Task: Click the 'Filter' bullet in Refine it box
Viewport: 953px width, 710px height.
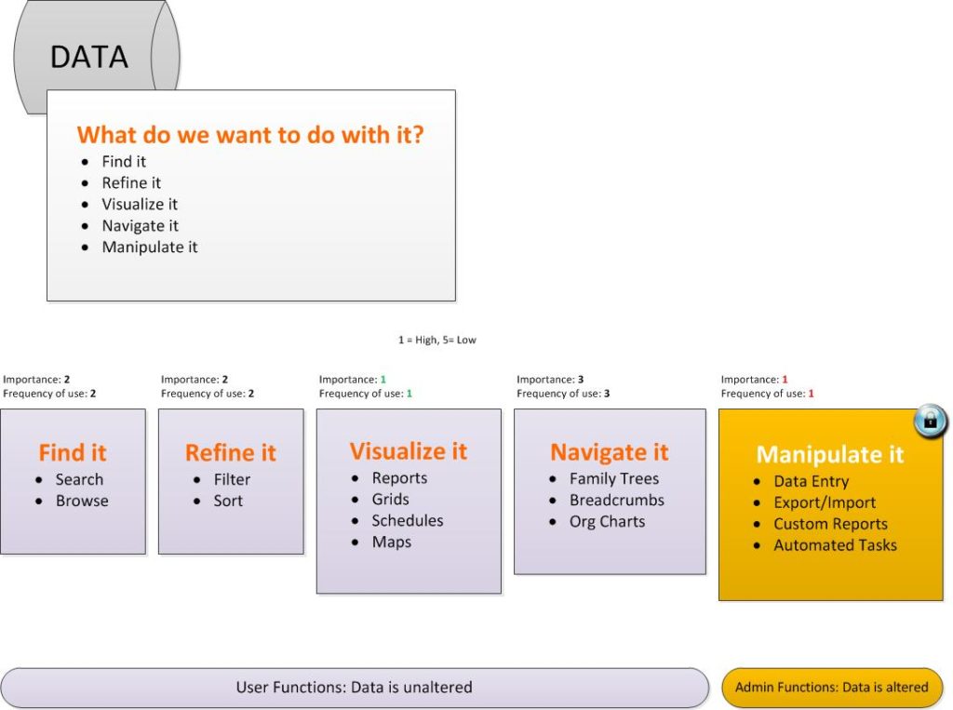Action: 232,479
